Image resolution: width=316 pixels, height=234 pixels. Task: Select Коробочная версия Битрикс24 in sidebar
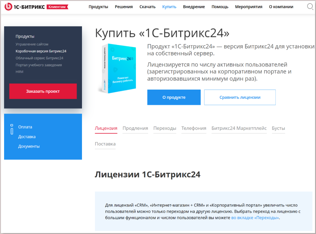click(41, 51)
